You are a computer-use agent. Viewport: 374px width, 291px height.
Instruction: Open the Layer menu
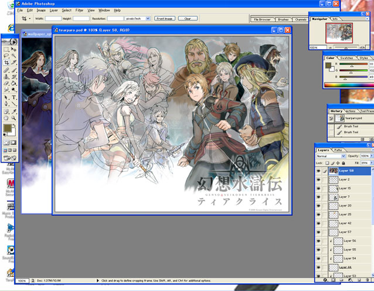54,10
